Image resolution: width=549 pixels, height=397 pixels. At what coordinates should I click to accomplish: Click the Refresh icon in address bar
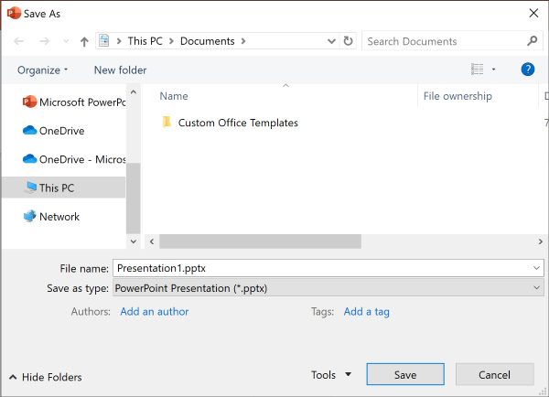point(348,41)
